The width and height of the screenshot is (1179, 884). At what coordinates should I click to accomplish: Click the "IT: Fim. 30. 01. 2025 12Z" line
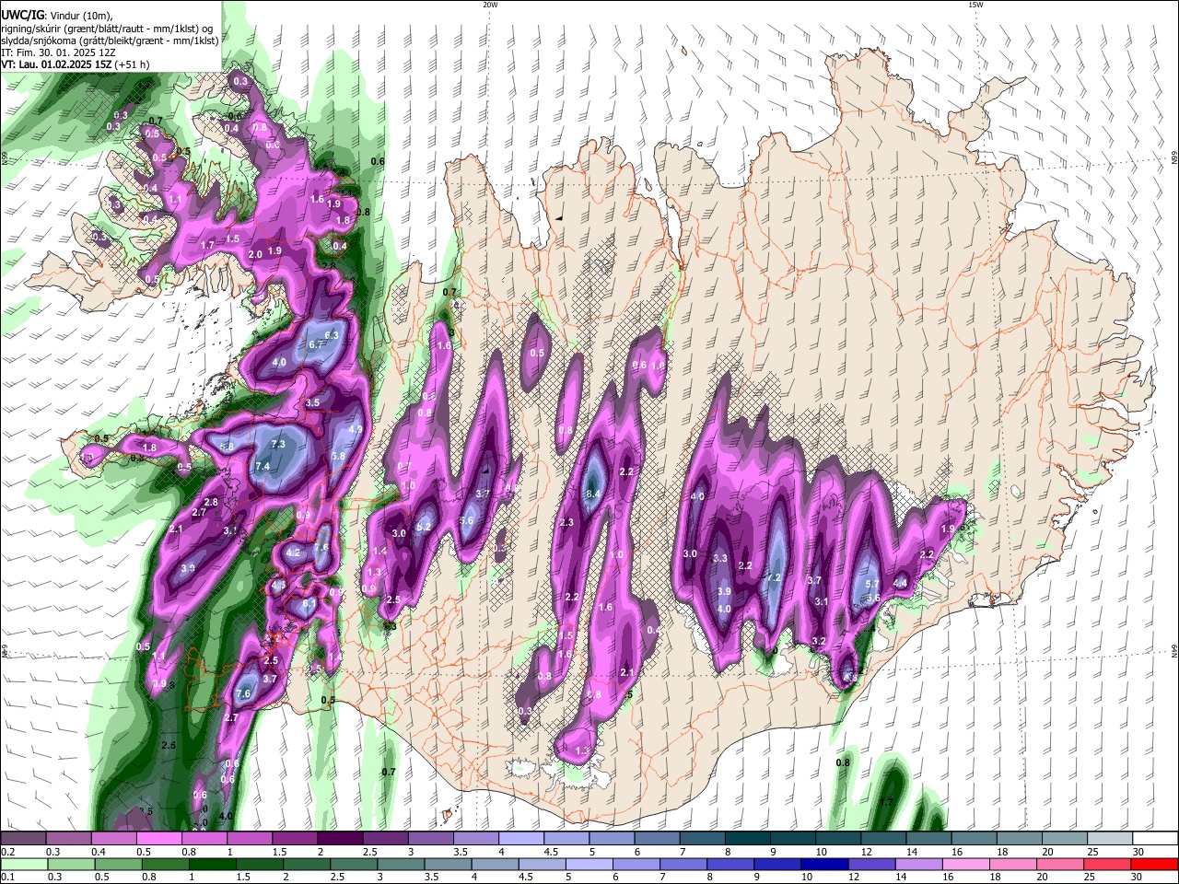tap(58, 53)
